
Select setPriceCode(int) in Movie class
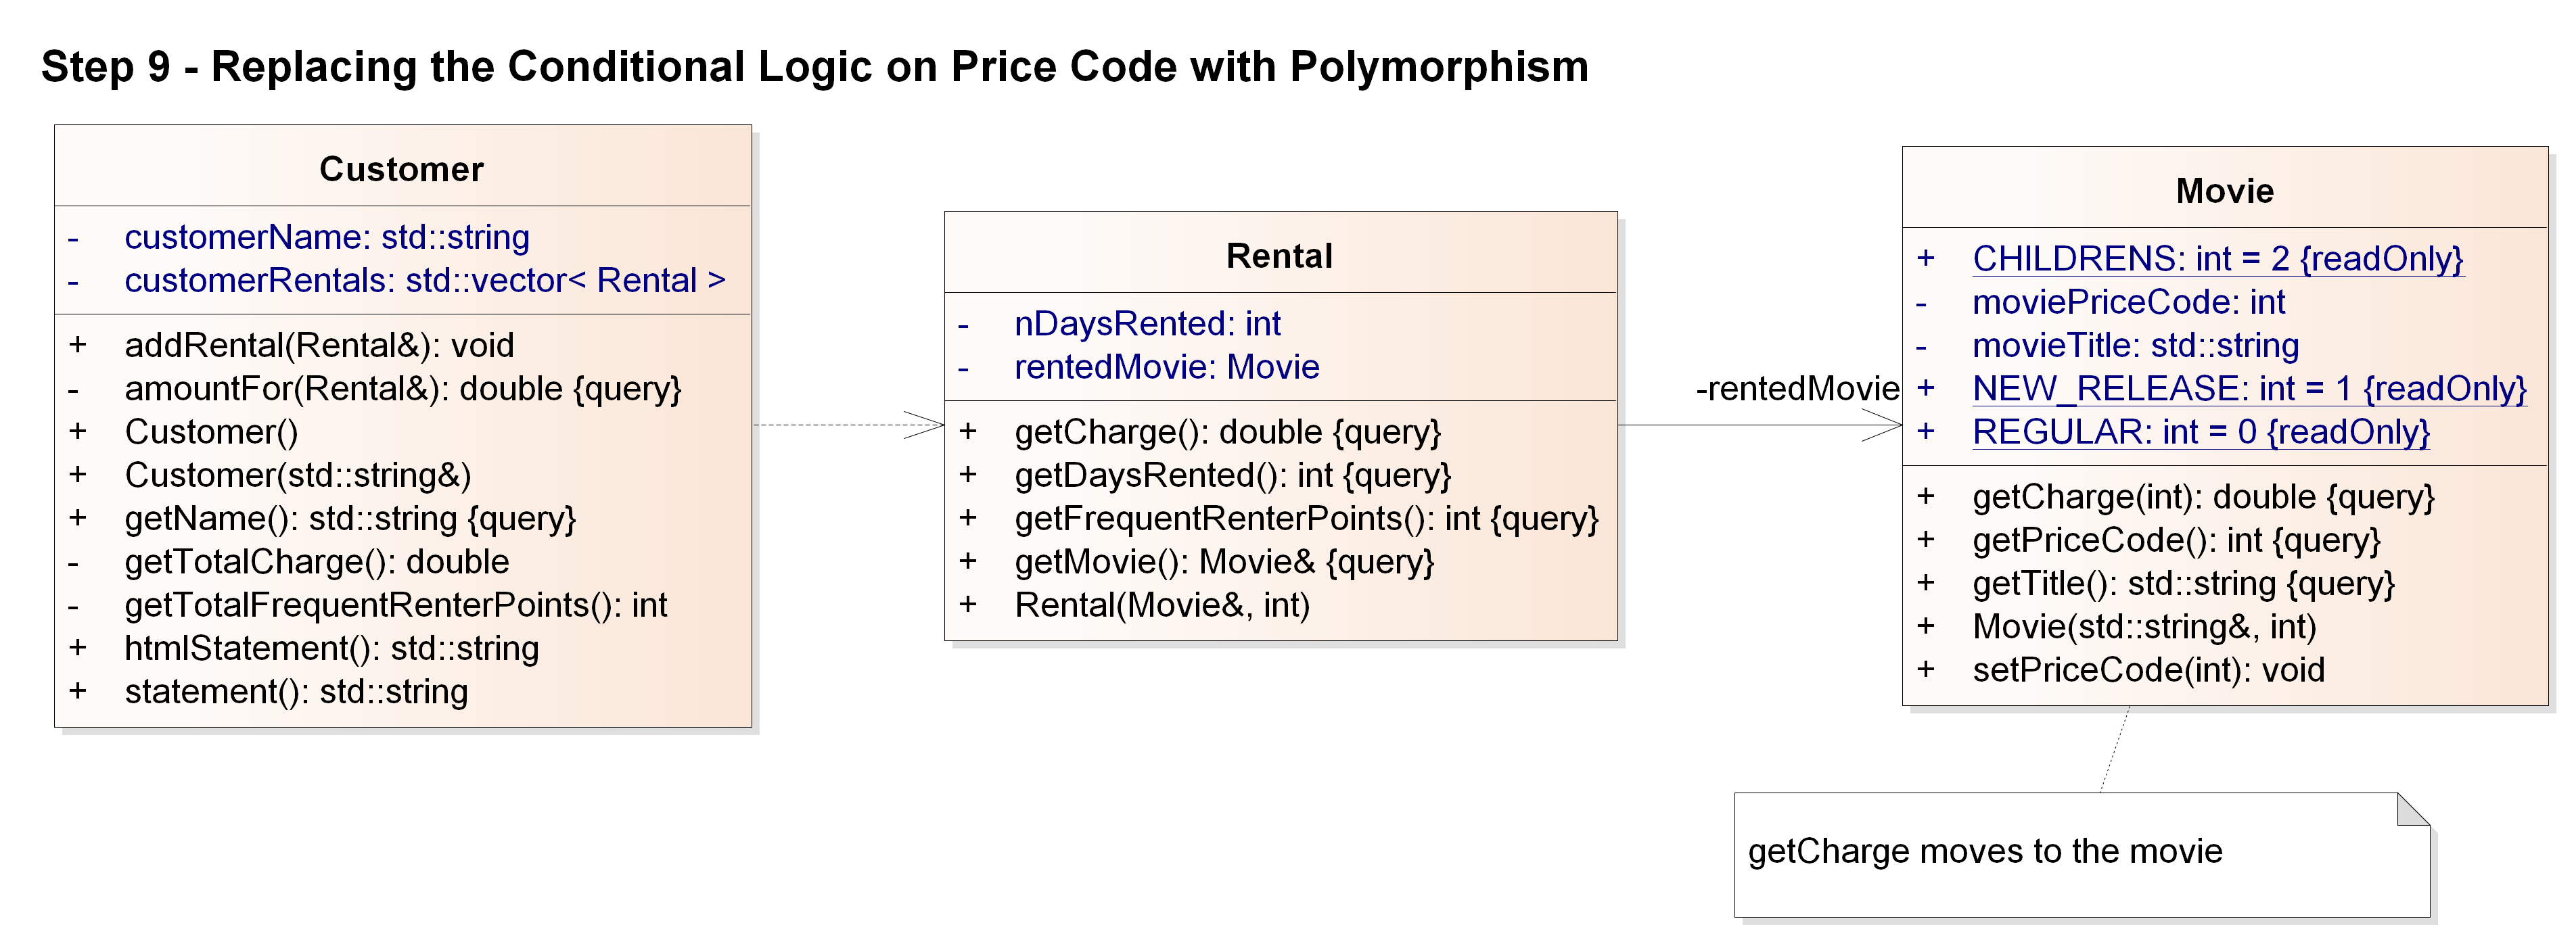2148,670
